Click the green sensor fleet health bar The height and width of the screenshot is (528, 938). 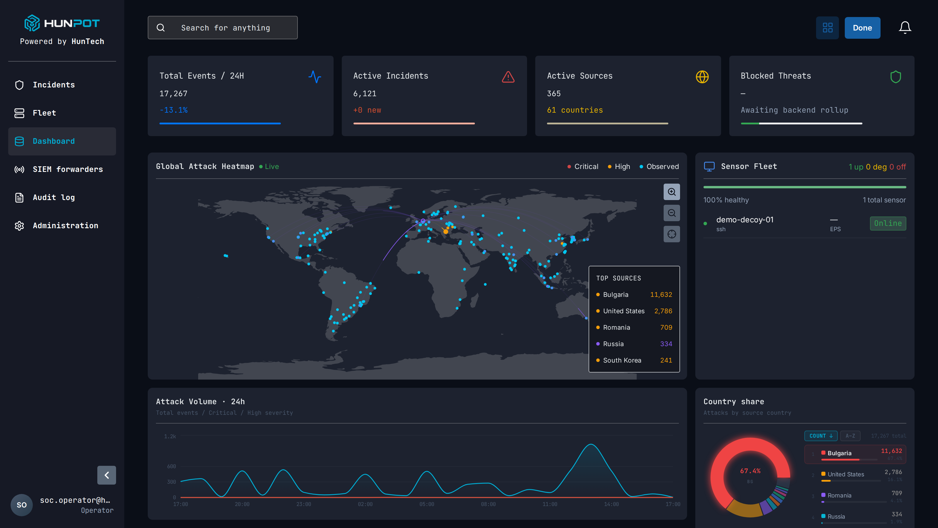[x=804, y=187]
